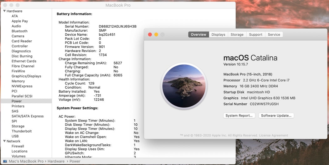Click the Cell Revision value 1734
Image resolution: width=329 pixels, height=165 pixels.
coord(103,55)
